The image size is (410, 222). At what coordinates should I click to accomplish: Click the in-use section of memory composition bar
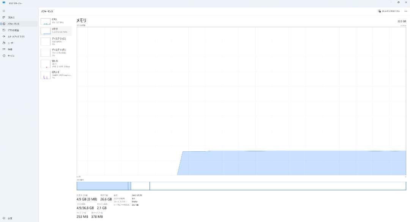[x=102, y=186]
